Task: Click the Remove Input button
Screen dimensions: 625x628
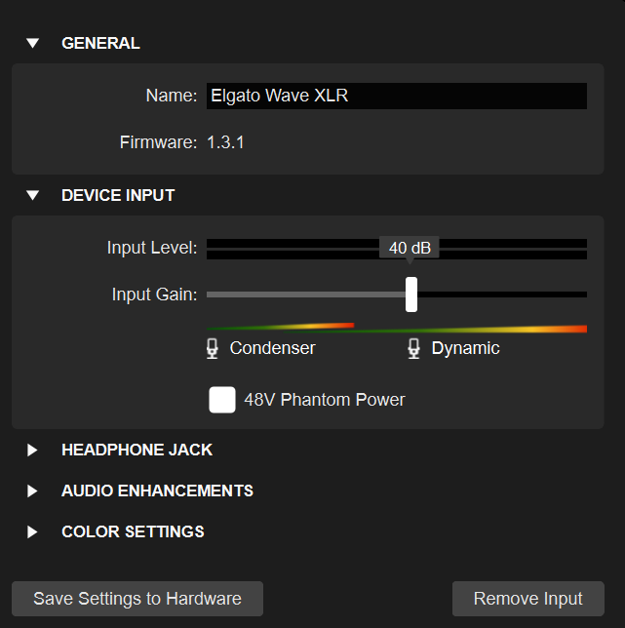Action: (x=528, y=599)
